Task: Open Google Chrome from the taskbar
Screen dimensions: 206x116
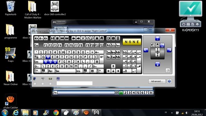Action: point(56,113)
